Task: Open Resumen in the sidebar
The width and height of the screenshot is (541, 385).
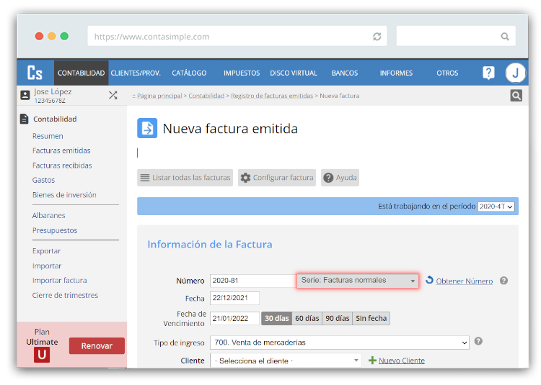Action: [x=48, y=136]
